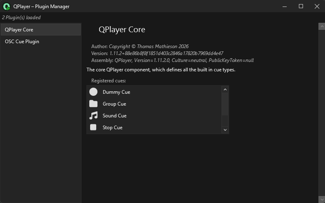Click the QPlayer Core heading text
This screenshot has width=325, height=203.
(x=122, y=29)
